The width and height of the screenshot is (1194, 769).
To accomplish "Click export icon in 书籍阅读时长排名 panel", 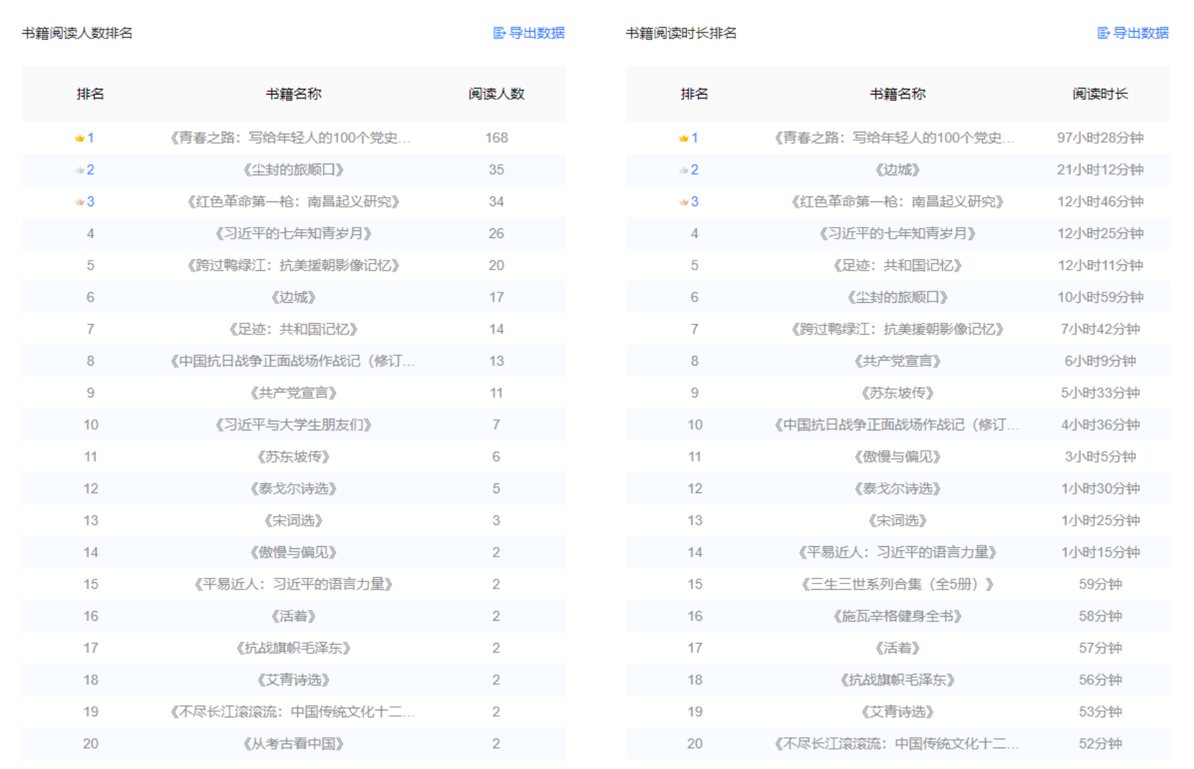I will pos(1104,33).
